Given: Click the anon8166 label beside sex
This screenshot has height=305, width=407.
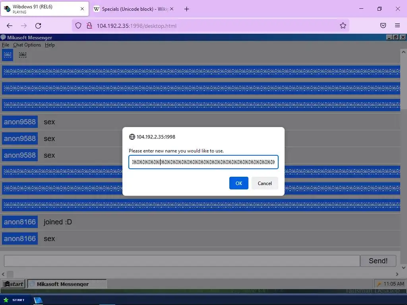Looking at the screenshot, I should pyautogui.click(x=20, y=238).
